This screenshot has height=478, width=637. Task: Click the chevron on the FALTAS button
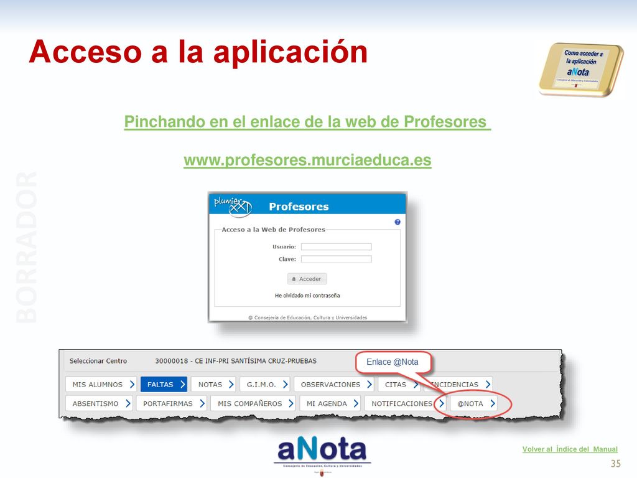pos(182,384)
